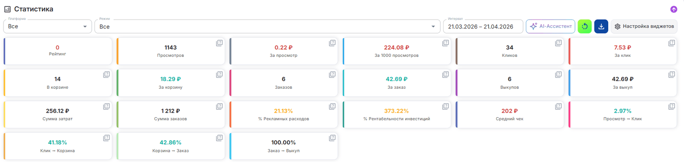The width and height of the screenshot is (684, 162).
Task: Click help icon on Средний чек card
Action: [x=558, y=107]
